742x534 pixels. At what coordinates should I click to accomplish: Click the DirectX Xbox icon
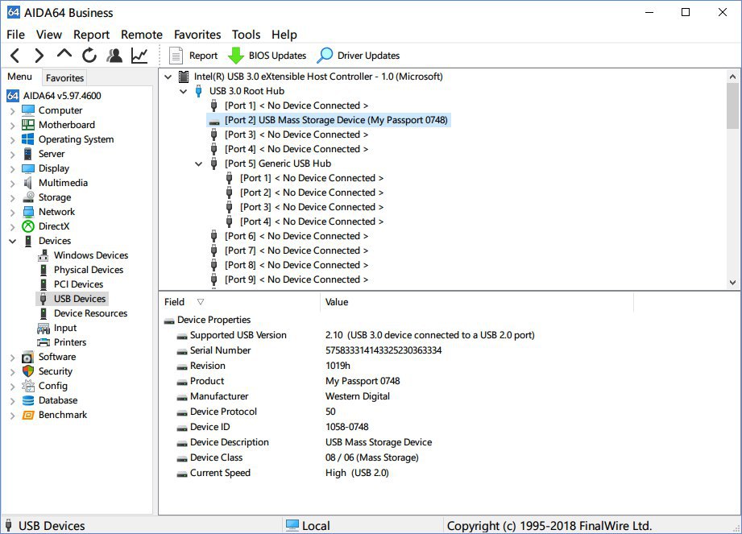point(28,226)
